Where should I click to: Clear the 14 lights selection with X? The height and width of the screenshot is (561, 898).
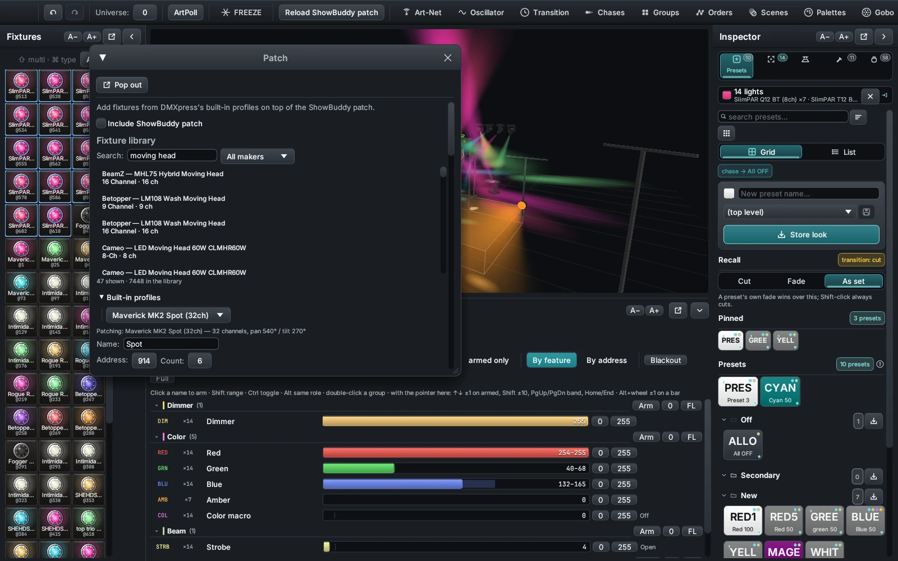(x=870, y=96)
